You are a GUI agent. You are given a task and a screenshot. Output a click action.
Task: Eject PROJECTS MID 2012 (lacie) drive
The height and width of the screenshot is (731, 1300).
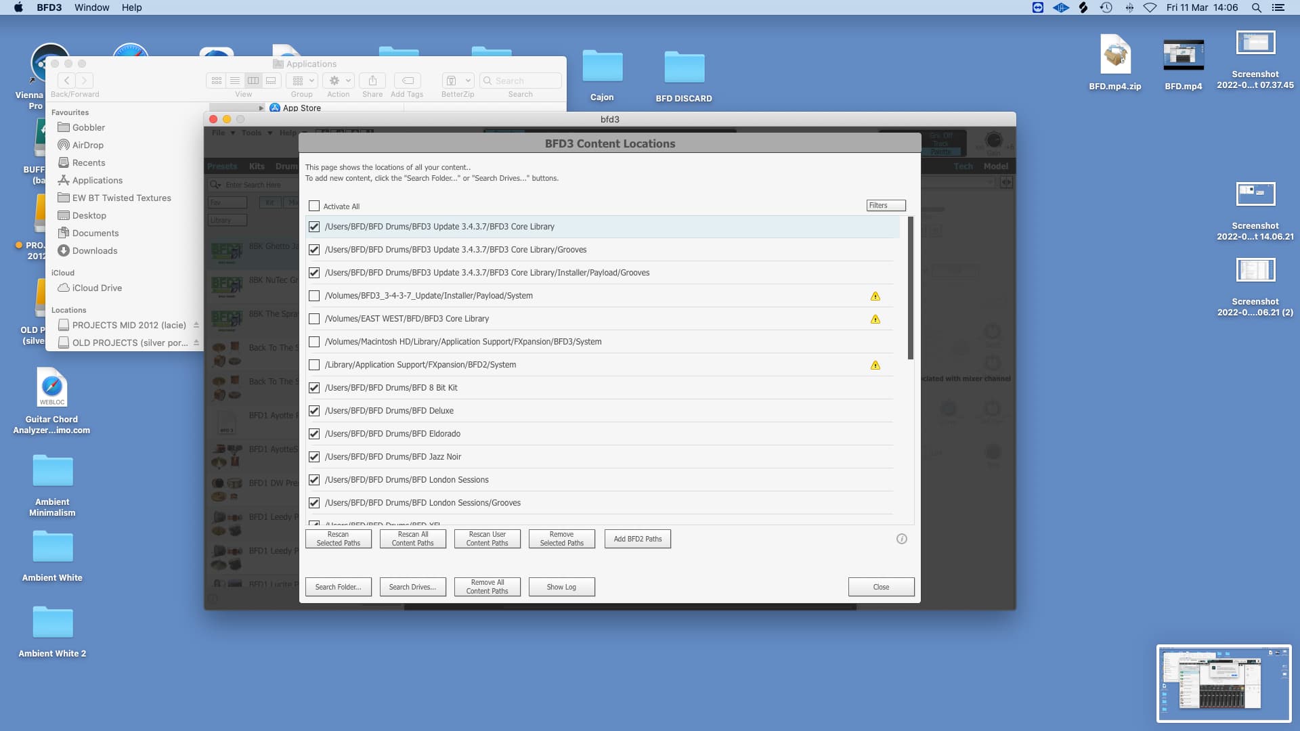pos(196,325)
